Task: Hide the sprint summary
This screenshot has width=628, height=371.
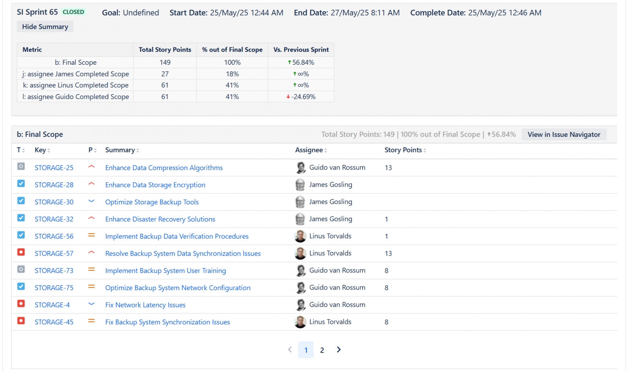Action: point(45,27)
